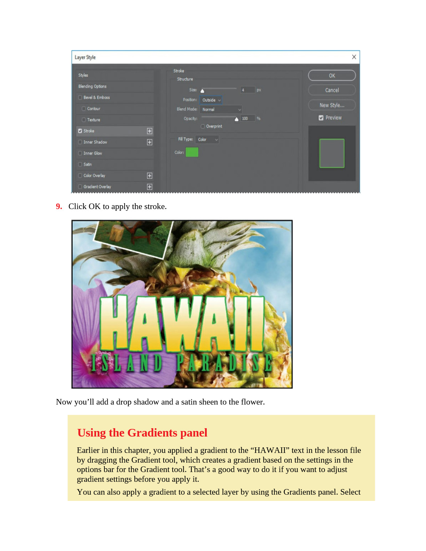Enable the Overprint checkbox
426x551 pixels.
pyautogui.click(x=203, y=126)
